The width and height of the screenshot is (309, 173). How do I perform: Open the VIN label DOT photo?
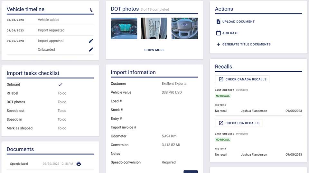click(x=154, y=28)
